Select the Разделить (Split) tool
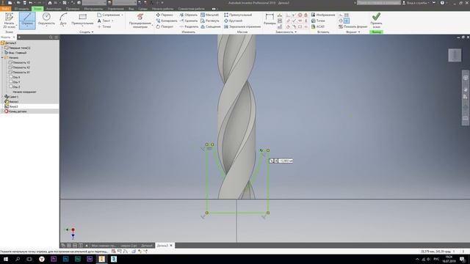Viewport: 470px width, 264px height. coord(189,26)
